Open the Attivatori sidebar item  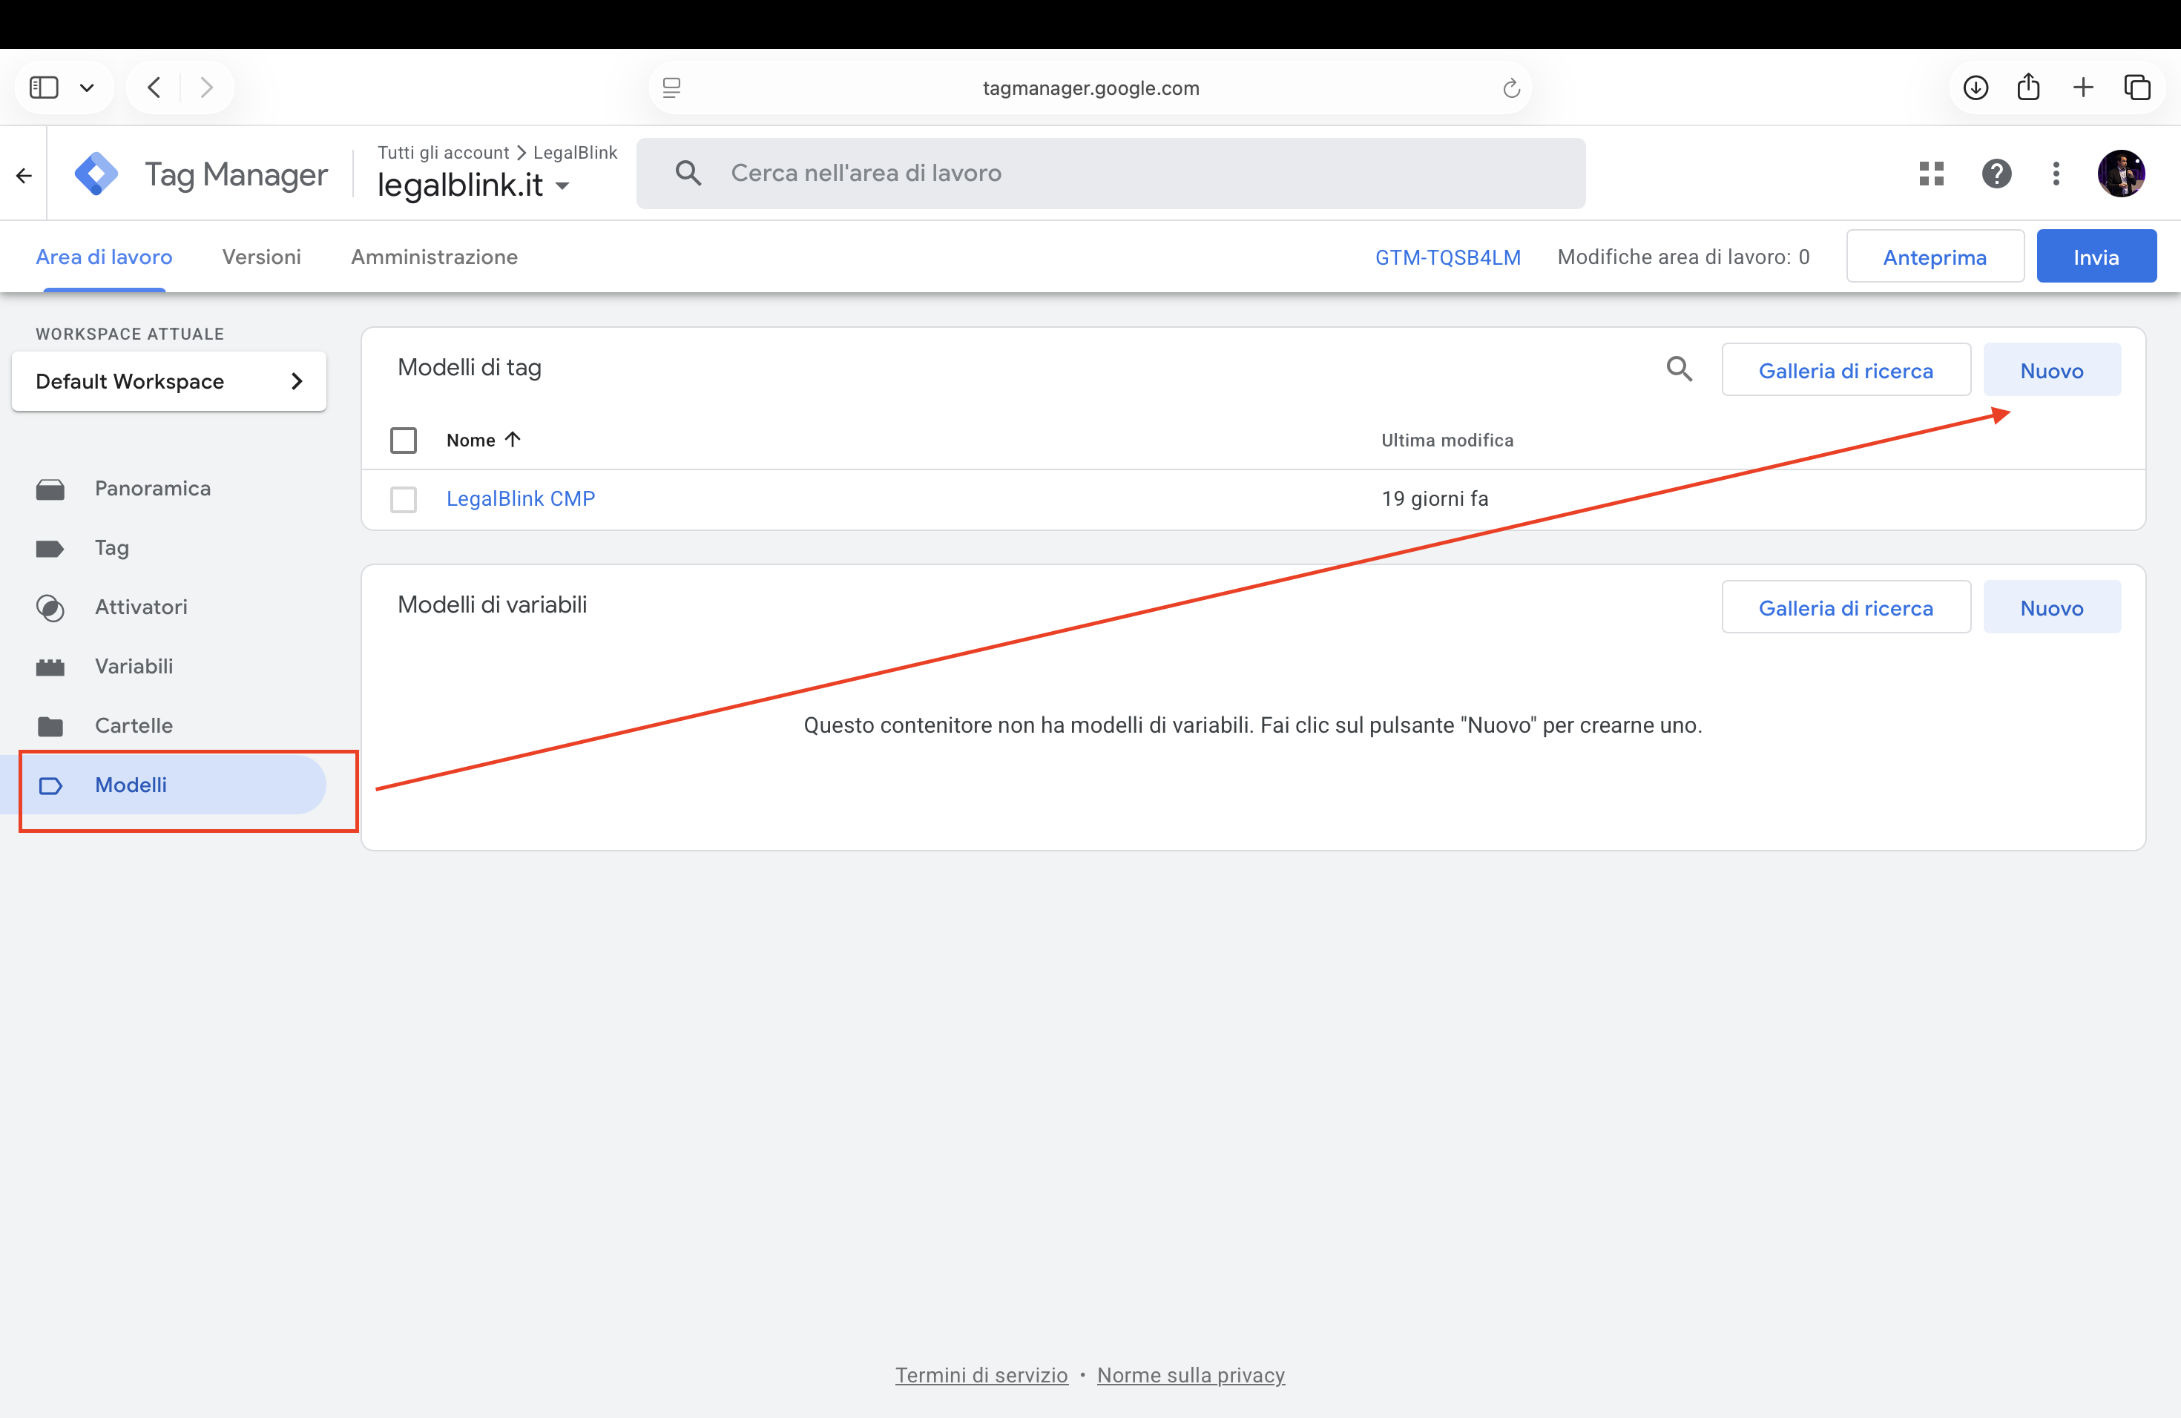click(140, 607)
